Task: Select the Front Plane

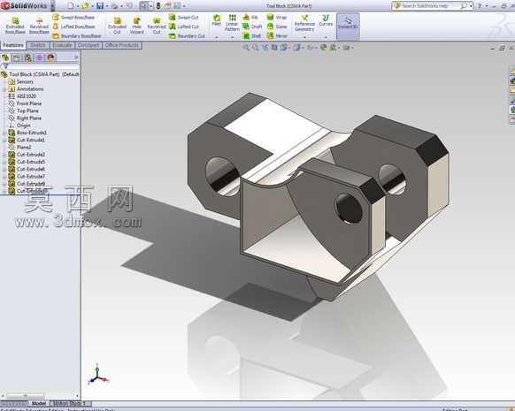Action: (x=26, y=103)
